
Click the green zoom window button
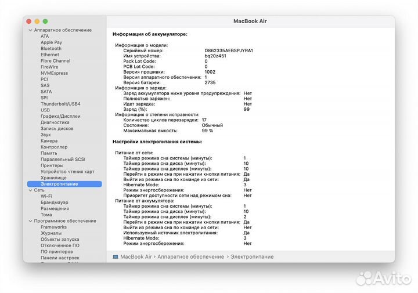45,21
